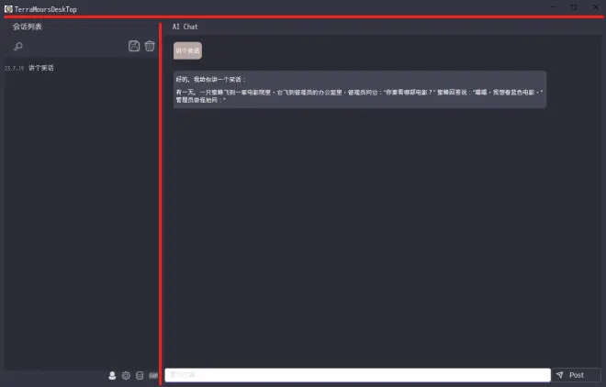The height and width of the screenshot is (387, 606).
Task: Open the user profile icon at bottom
Action: point(113,375)
